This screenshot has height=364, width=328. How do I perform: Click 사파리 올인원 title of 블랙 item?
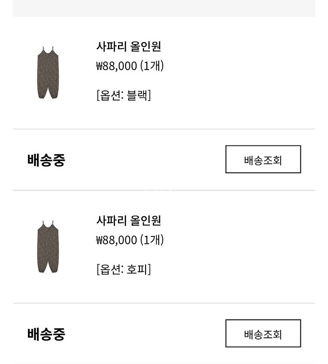pyautogui.click(x=129, y=46)
